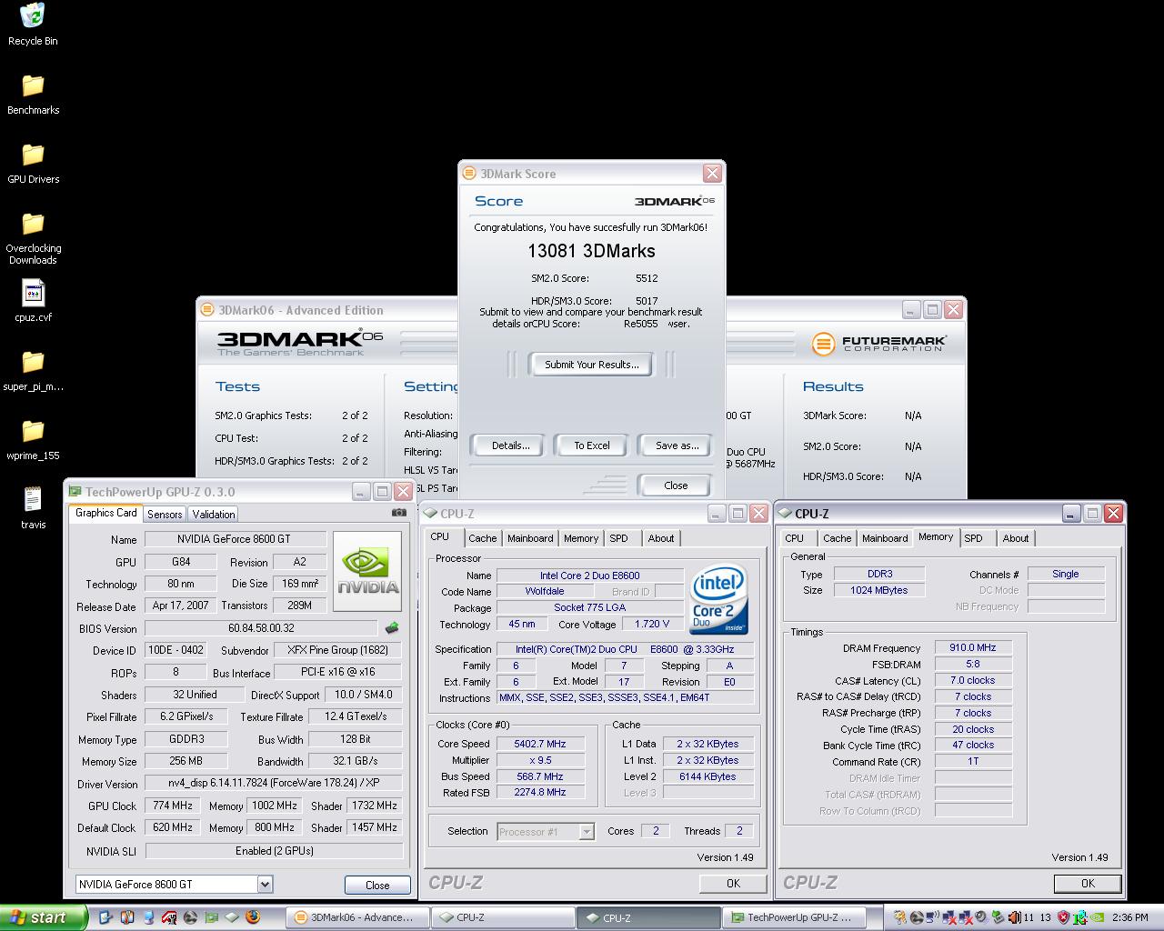Click the Driver Version nv4_disp field
Image resolution: width=1164 pixels, height=931 pixels.
pyautogui.click(x=274, y=783)
